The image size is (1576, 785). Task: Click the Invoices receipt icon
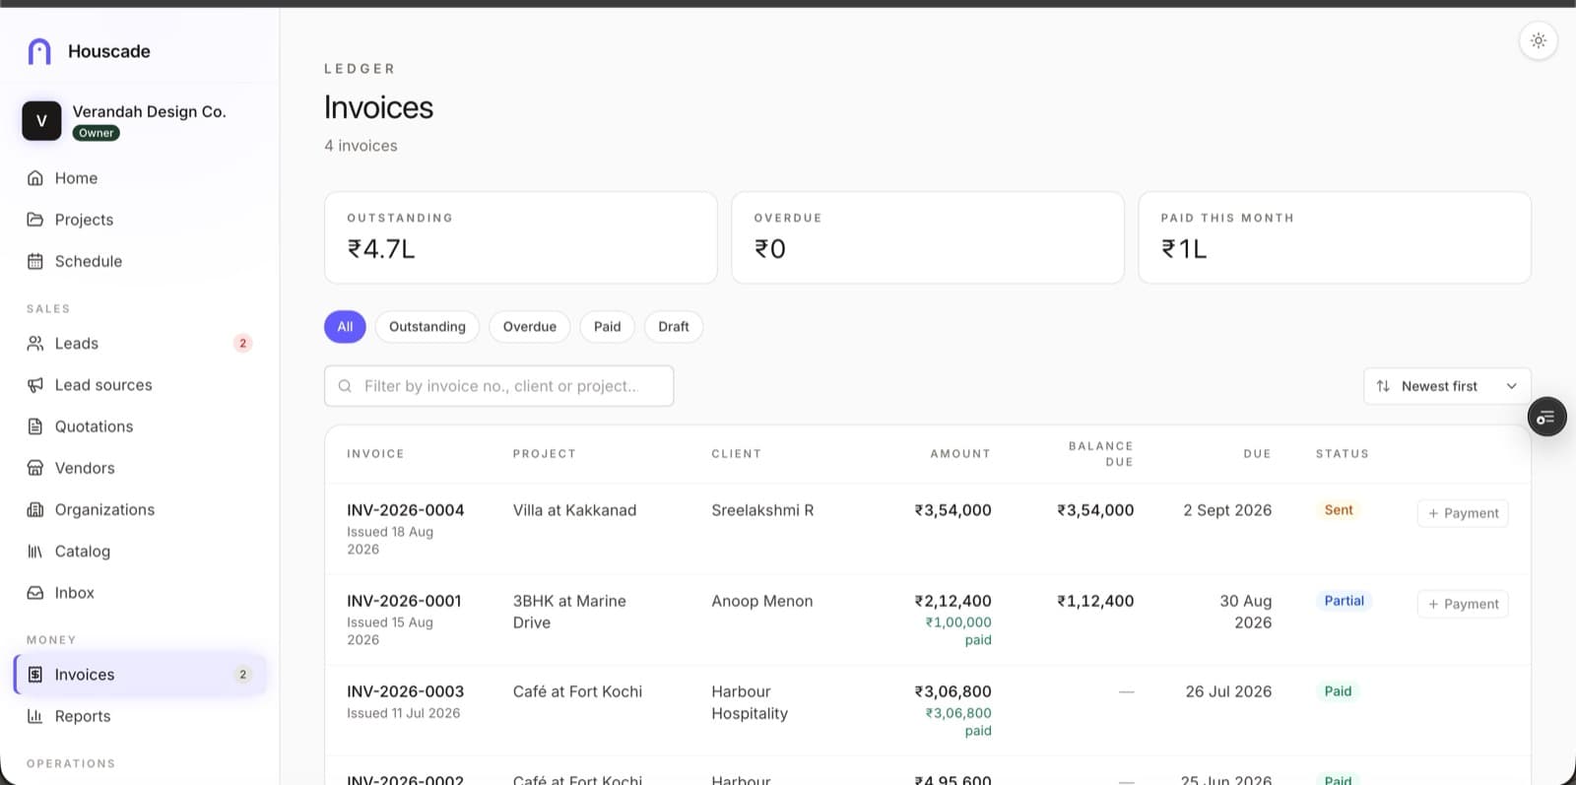[x=35, y=675]
